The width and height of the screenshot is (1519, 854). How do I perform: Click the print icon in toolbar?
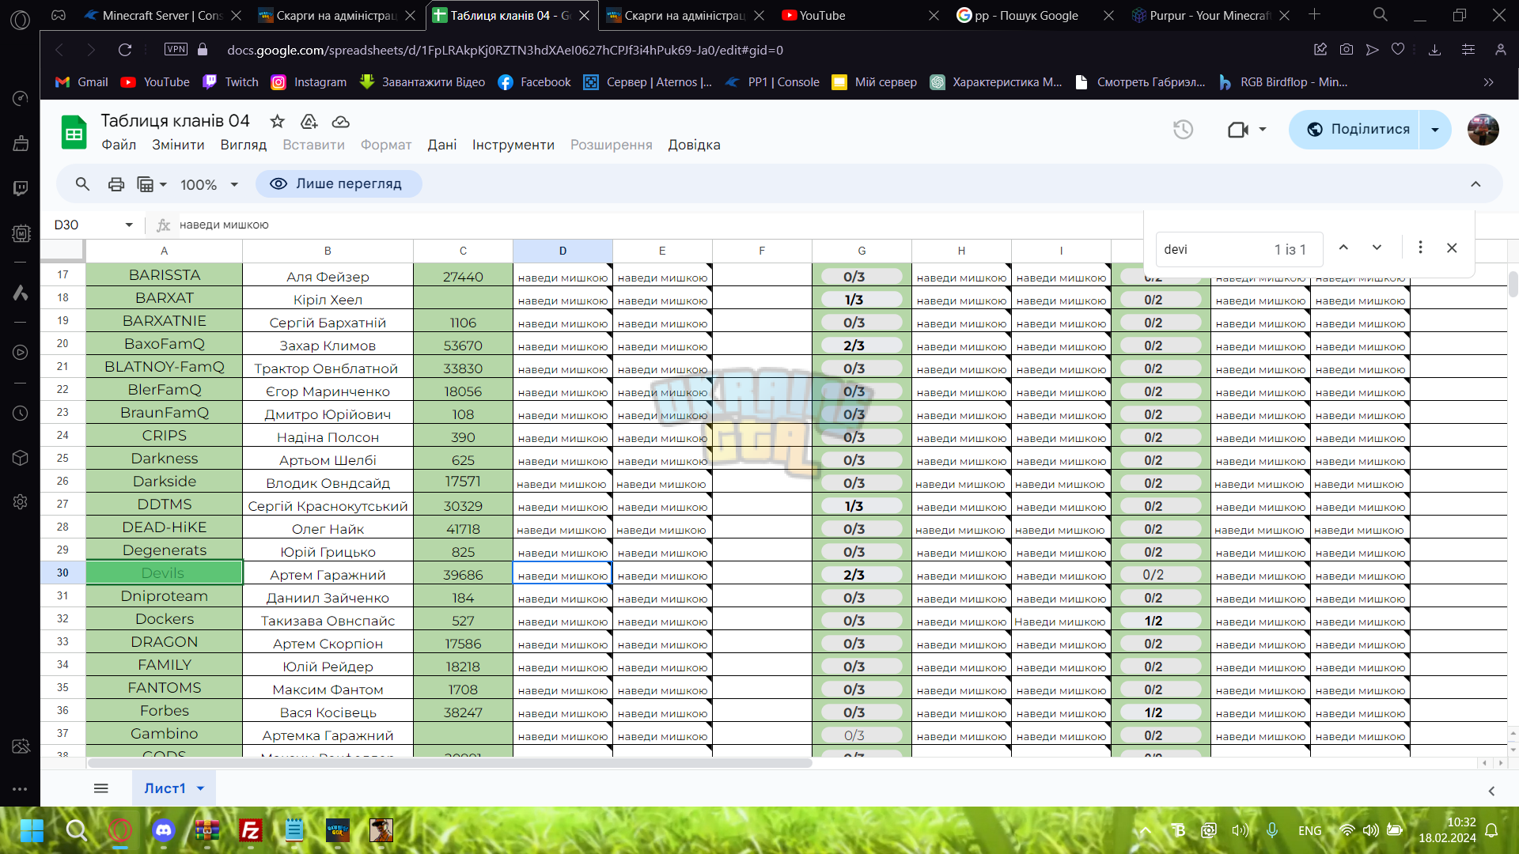(x=116, y=184)
